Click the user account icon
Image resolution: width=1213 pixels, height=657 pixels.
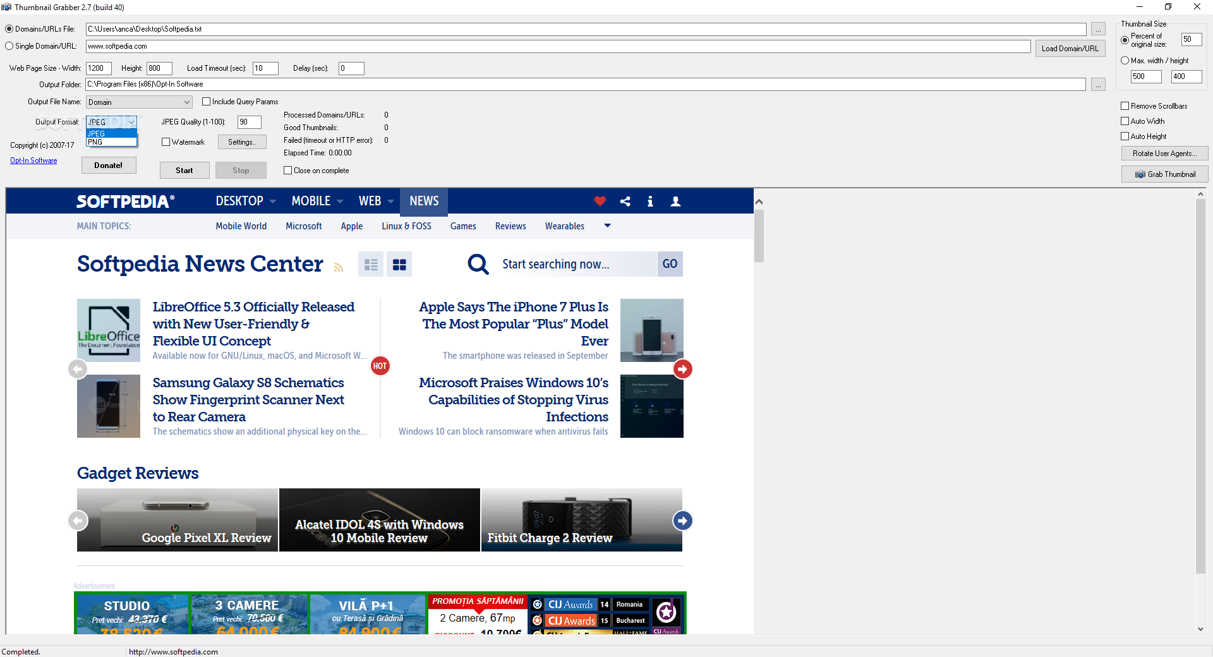[675, 201]
